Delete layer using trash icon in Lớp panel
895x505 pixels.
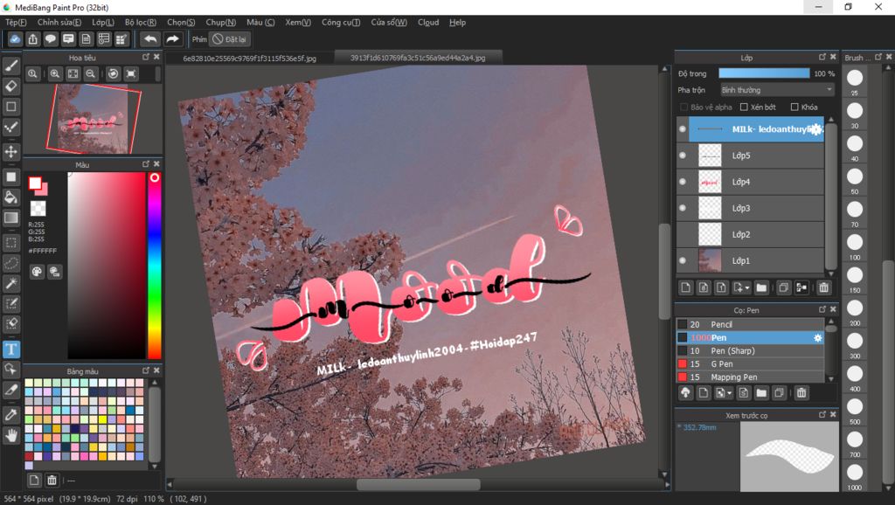coord(823,287)
